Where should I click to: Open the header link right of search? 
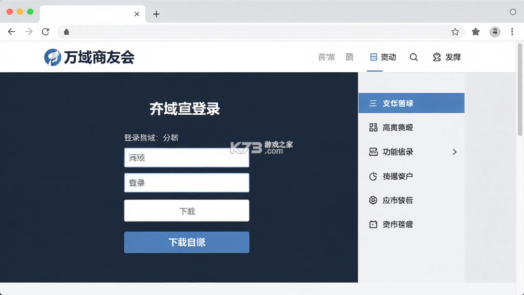point(447,57)
